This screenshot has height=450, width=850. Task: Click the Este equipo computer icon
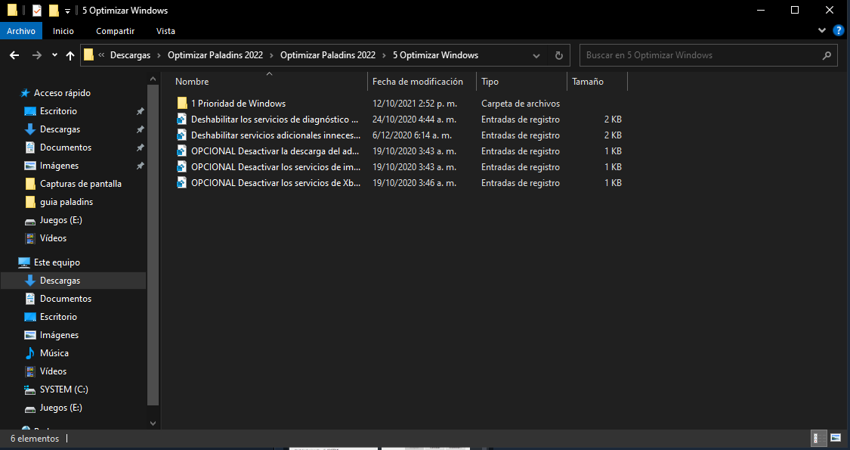pyautogui.click(x=24, y=262)
